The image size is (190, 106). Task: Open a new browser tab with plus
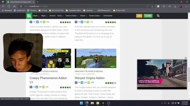(x=38, y=2)
